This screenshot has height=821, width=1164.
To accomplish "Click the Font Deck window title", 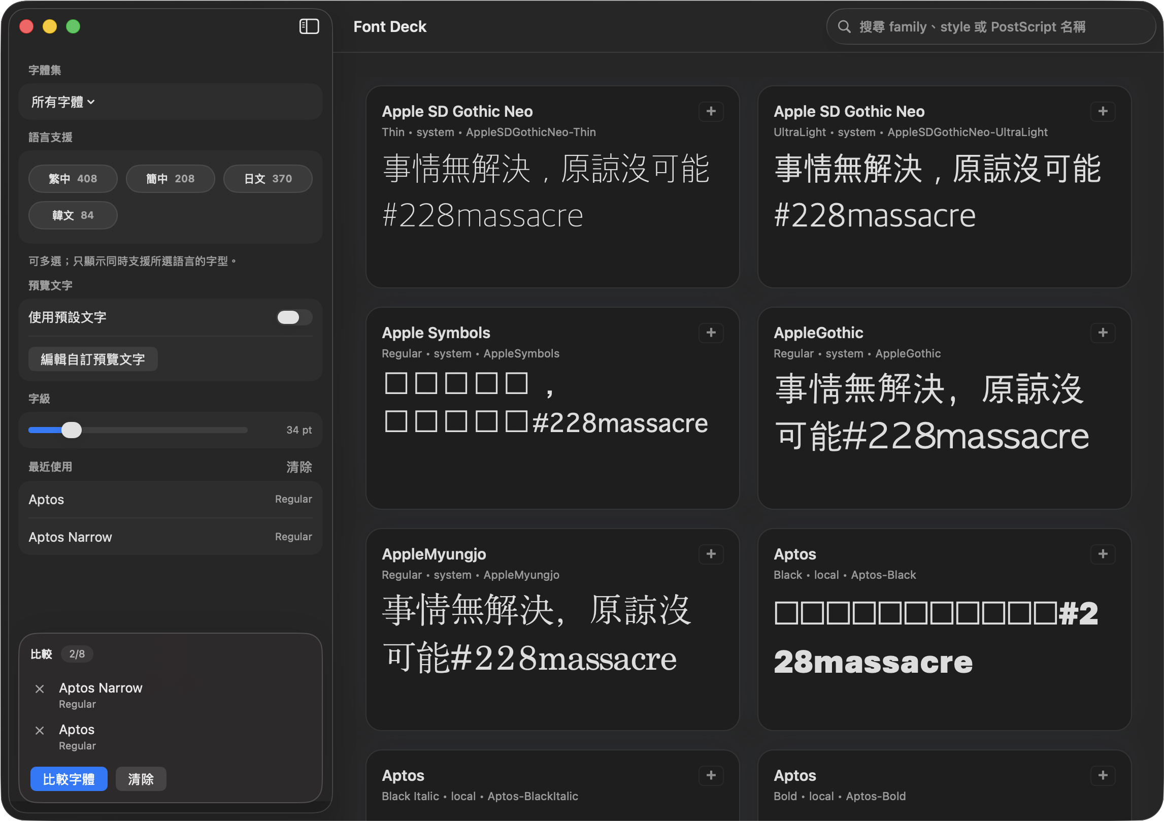I will click(390, 27).
